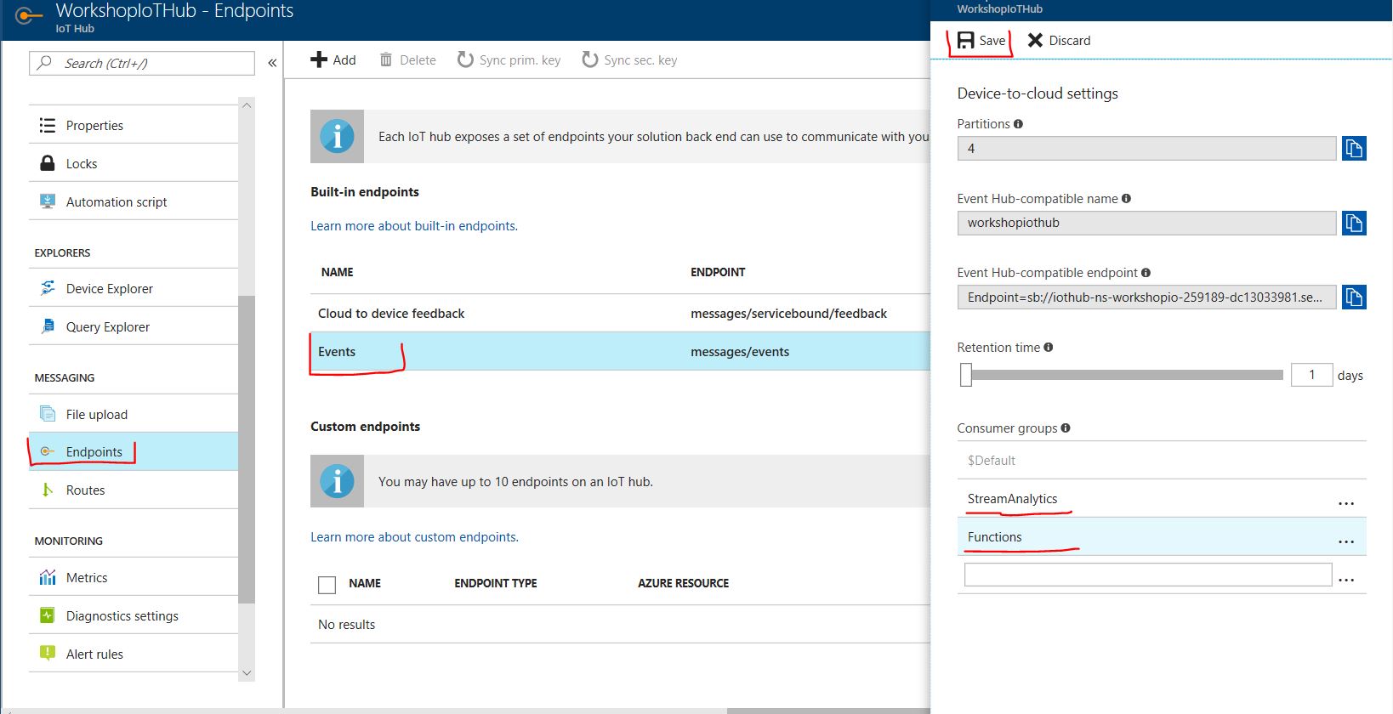Click the Locks padlock icon
Image resolution: width=1393 pixels, height=714 pixels.
point(48,162)
